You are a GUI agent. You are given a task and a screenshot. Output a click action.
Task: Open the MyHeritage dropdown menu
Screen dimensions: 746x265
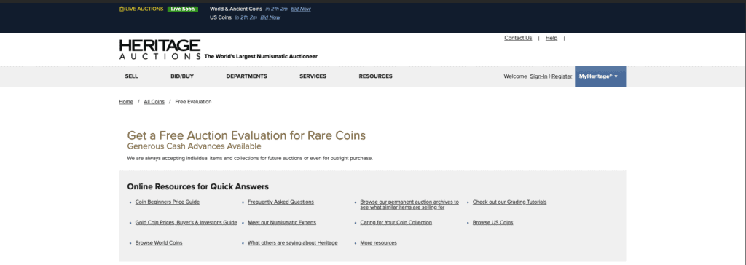coord(600,76)
